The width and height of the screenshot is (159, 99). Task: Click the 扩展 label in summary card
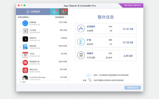pyautogui.click(x=89, y=40)
